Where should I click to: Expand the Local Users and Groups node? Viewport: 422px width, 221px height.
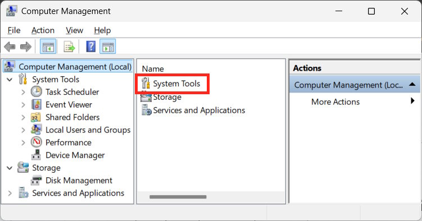tap(23, 130)
